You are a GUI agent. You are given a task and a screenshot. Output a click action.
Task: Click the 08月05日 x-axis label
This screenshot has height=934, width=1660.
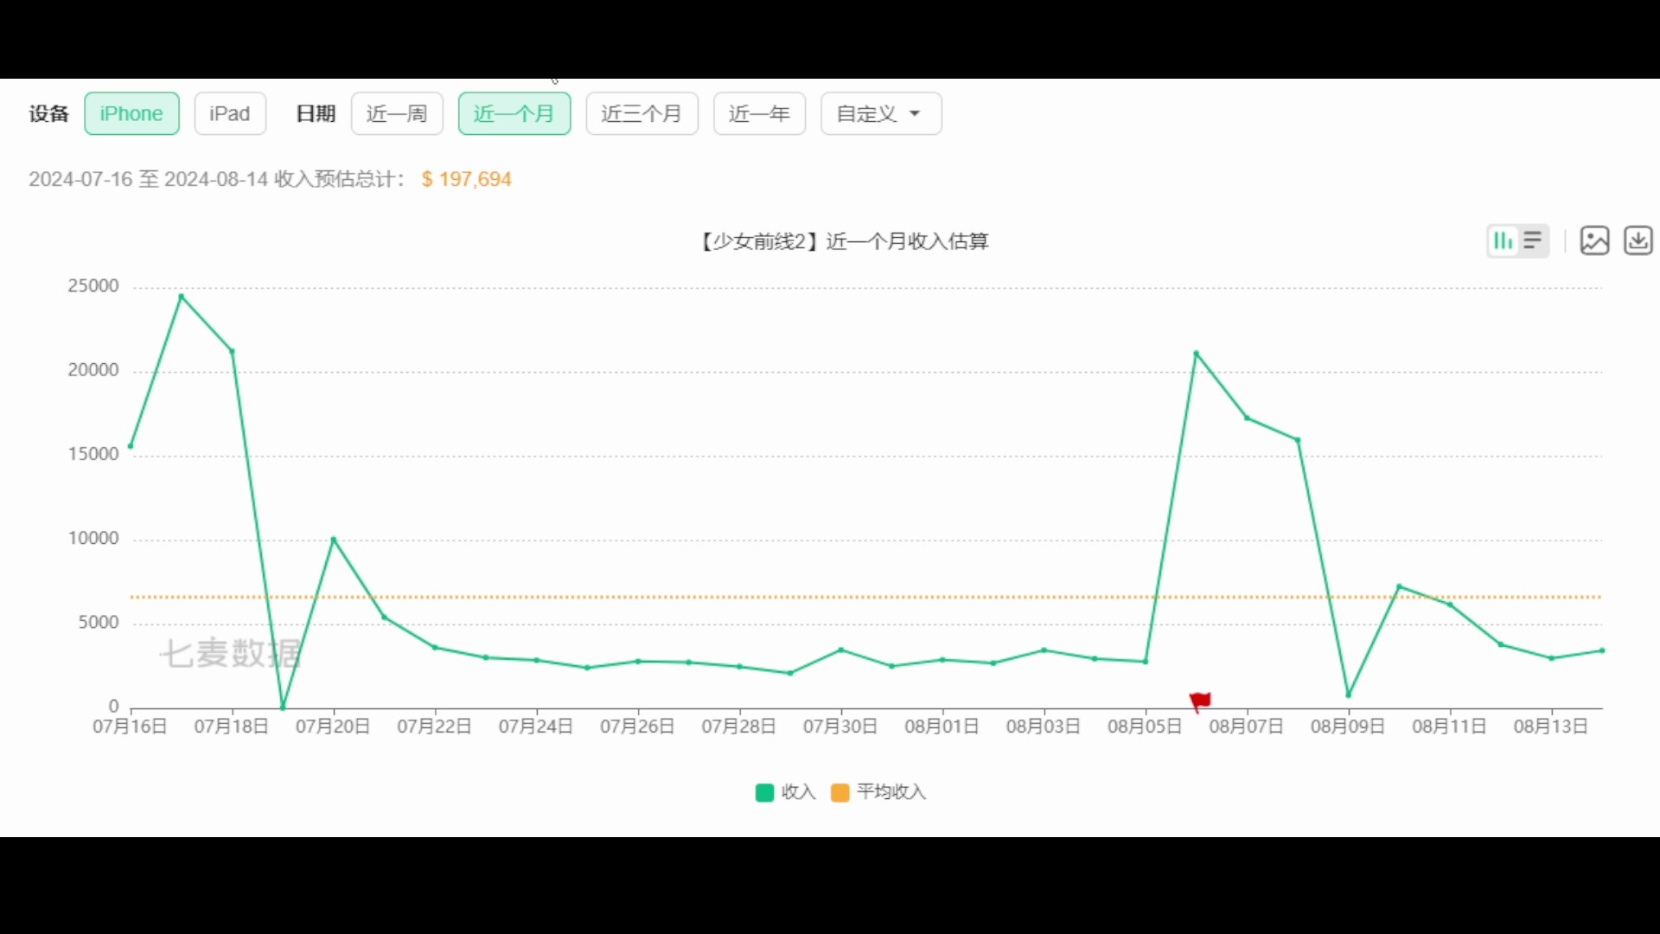tap(1145, 726)
